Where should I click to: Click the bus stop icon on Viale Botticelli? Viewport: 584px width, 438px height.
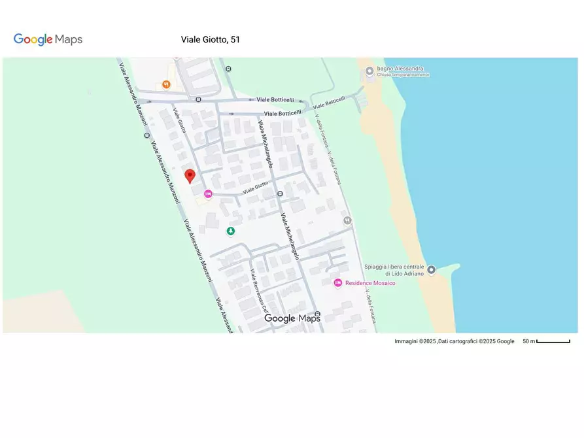point(198,99)
